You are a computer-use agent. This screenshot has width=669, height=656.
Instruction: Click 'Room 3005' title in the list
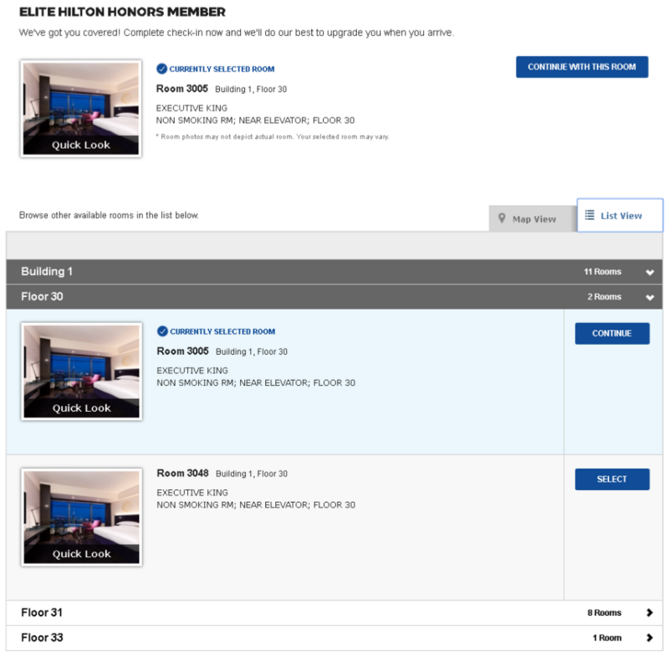click(182, 351)
